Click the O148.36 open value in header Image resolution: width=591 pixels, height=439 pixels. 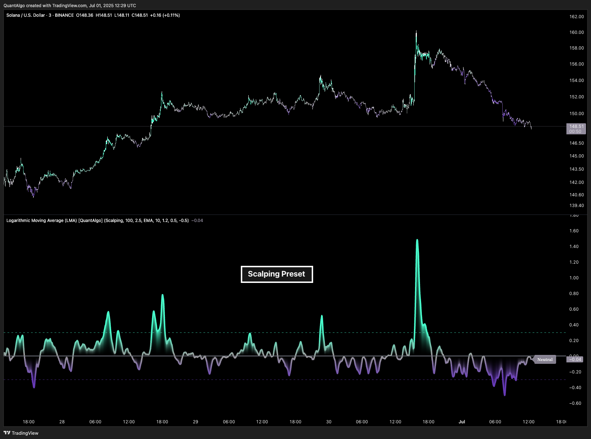85,15
